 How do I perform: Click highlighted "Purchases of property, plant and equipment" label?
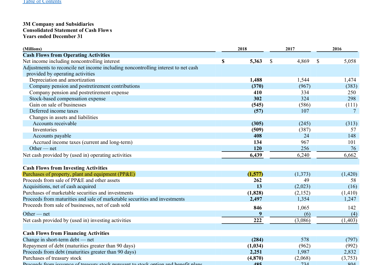(79, 174)
